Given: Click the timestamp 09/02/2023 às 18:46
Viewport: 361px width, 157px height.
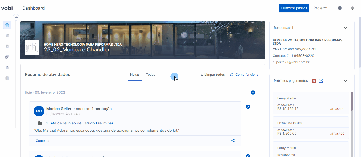Looking at the screenshot, I should (x=63, y=114).
